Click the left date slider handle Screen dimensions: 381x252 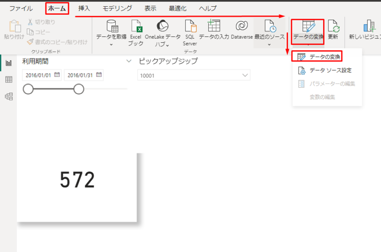coord(28,89)
